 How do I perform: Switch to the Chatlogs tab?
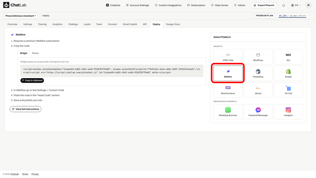click(73, 24)
